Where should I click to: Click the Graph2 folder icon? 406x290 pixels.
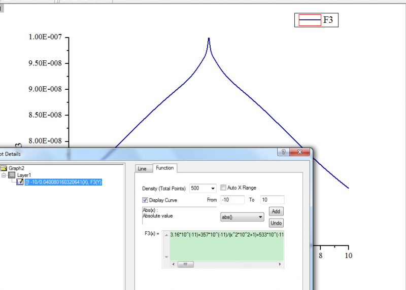[4, 168]
